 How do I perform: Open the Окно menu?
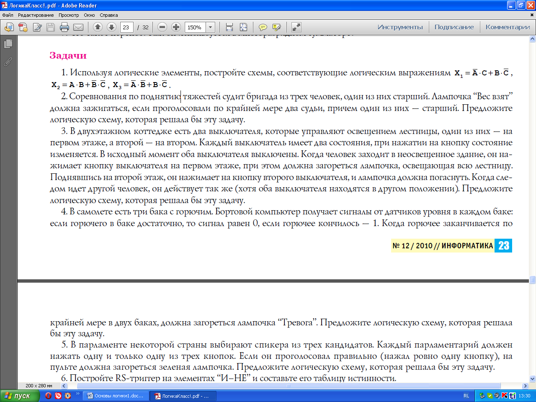(89, 15)
